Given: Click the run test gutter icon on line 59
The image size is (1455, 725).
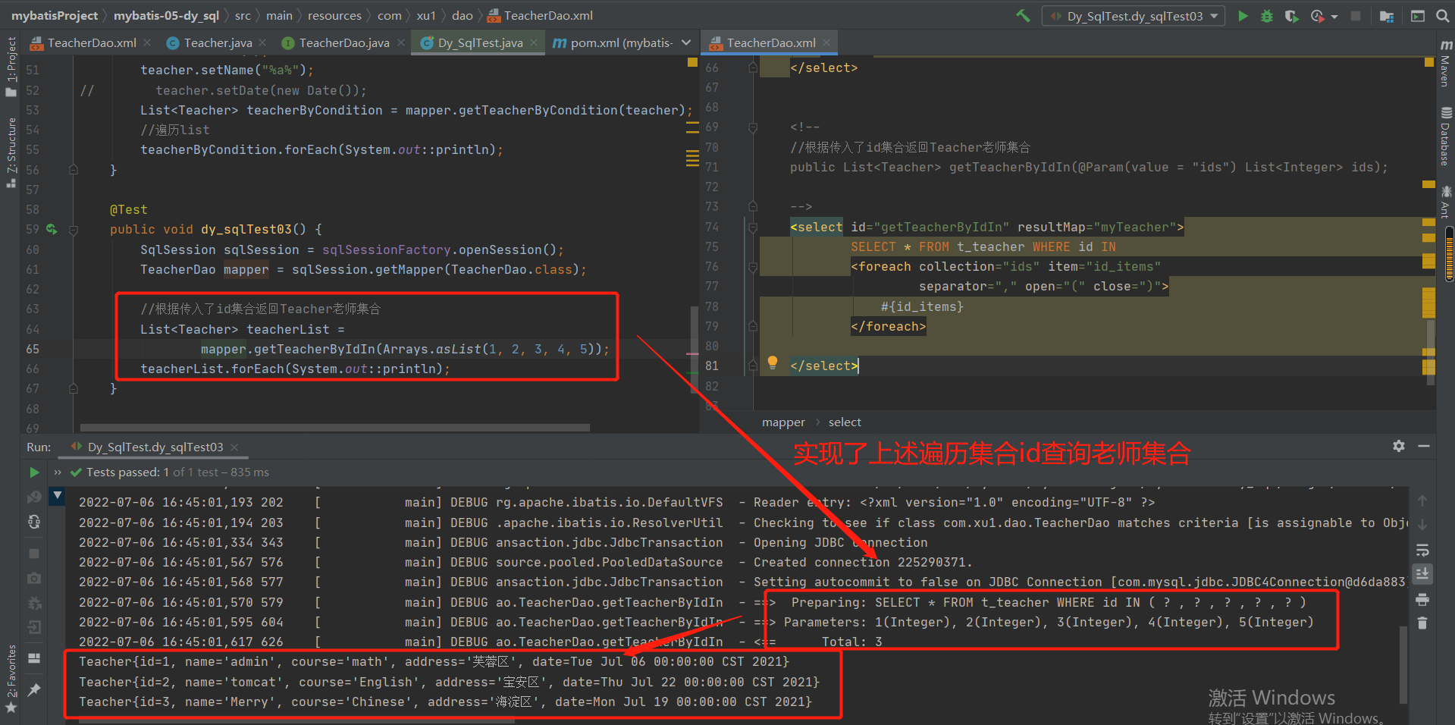Looking at the screenshot, I should click(52, 229).
